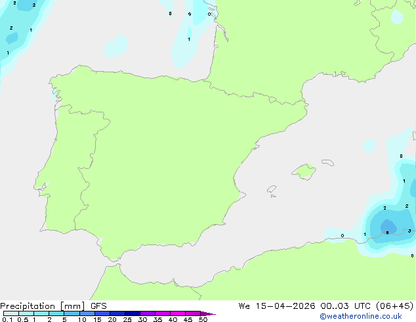The height and width of the screenshot is (322, 416).
Task: Click the 'Precipitation [mm] GFS' title text
Action: click(x=53, y=306)
